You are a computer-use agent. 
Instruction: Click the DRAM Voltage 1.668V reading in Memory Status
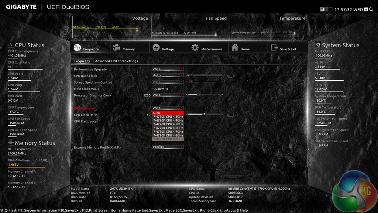[x=14, y=165]
